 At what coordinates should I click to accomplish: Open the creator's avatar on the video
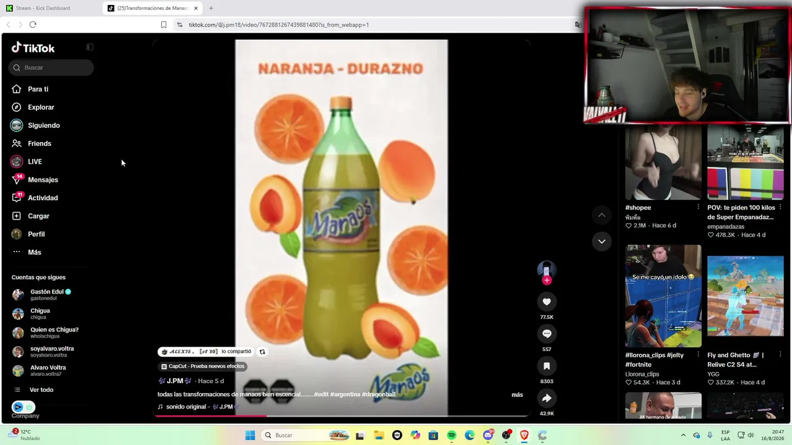pyautogui.click(x=546, y=270)
